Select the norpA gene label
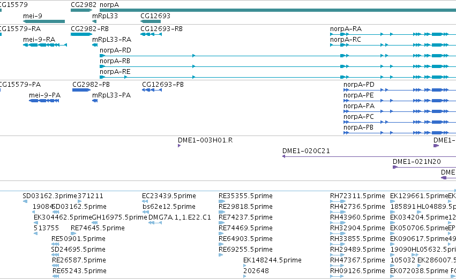This screenshot has width=456, height=279. click(109, 5)
